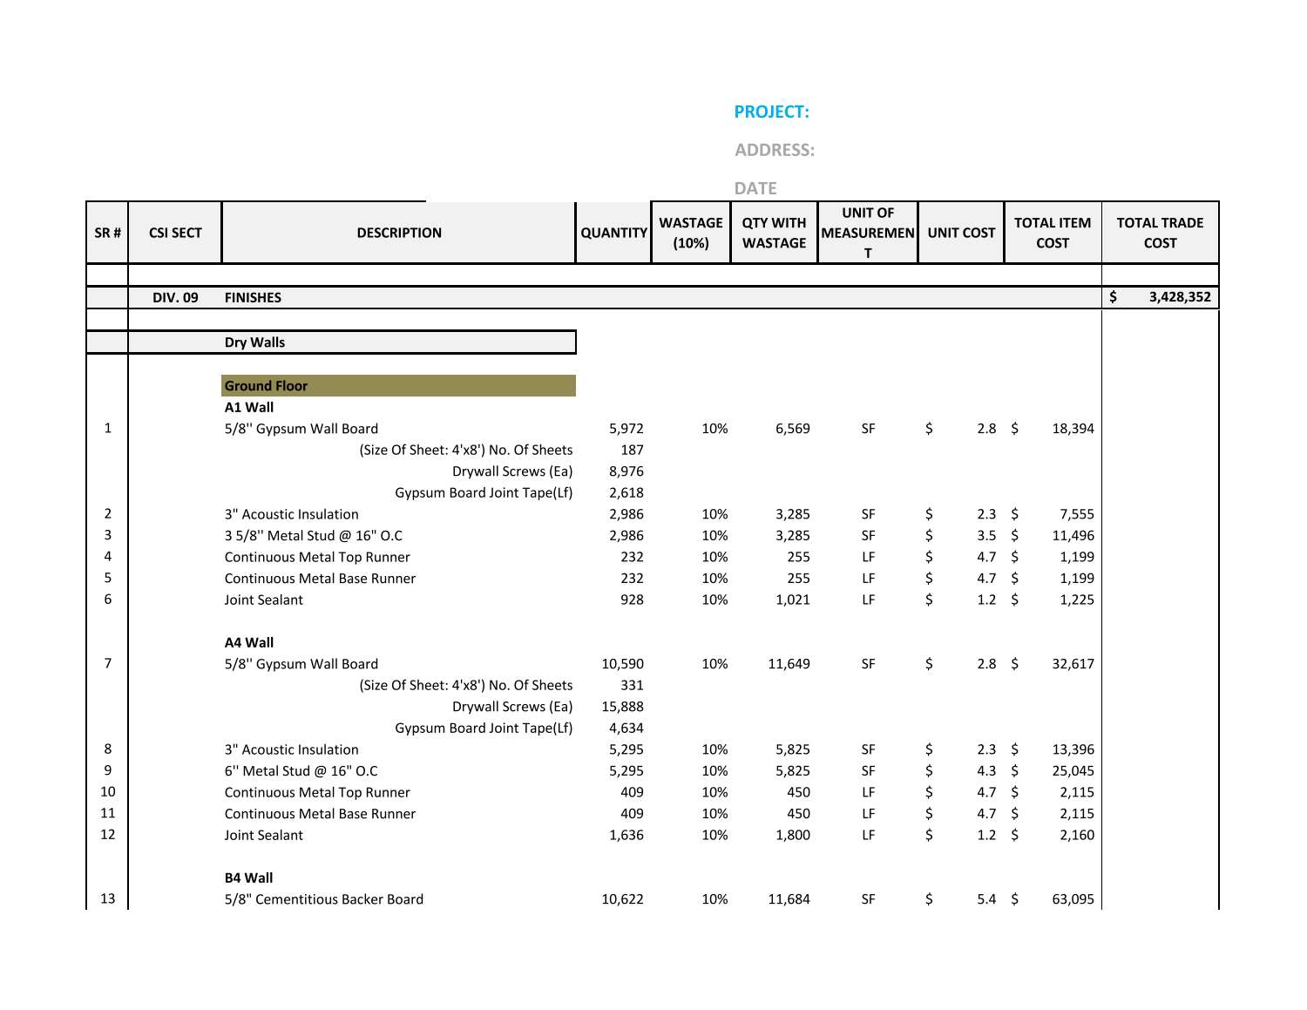The height and width of the screenshot is (1010, 1307).
Task: Select the DATE label
Action: pyautogui.click(x=757, y=188)
